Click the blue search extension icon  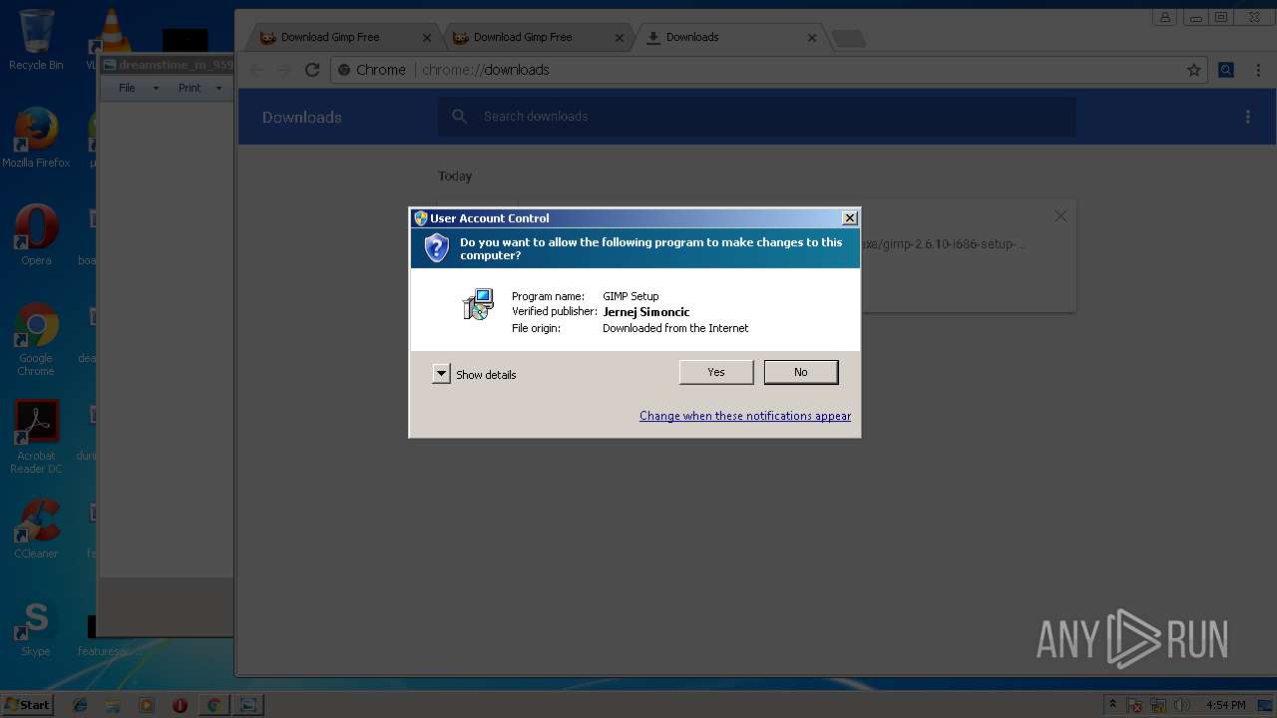(x=1226, y=70)
